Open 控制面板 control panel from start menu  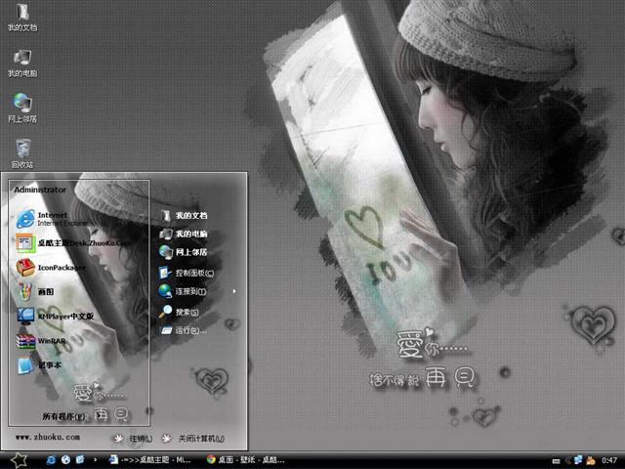click(x=187, y=273)
